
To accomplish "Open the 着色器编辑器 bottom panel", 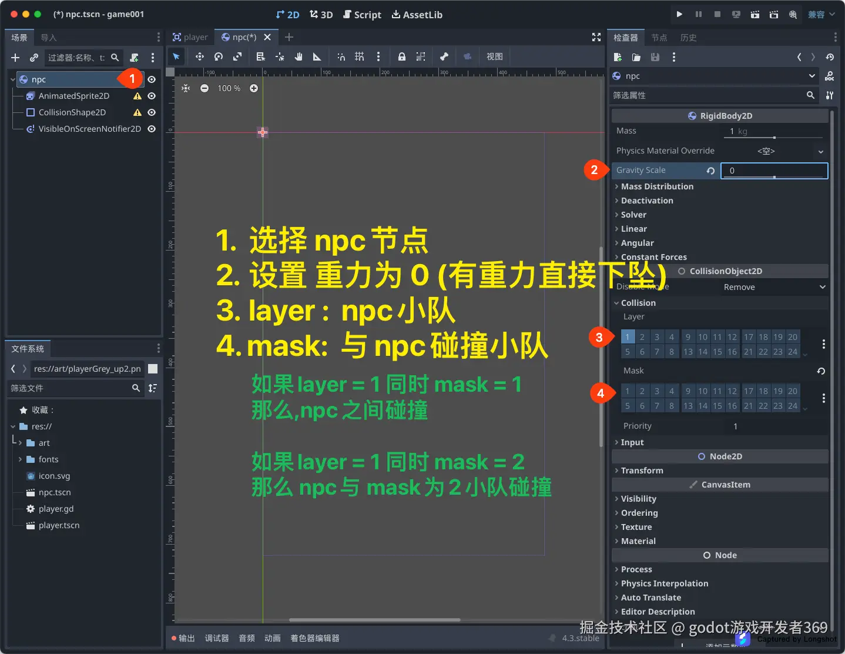I will tap(315, 638).
